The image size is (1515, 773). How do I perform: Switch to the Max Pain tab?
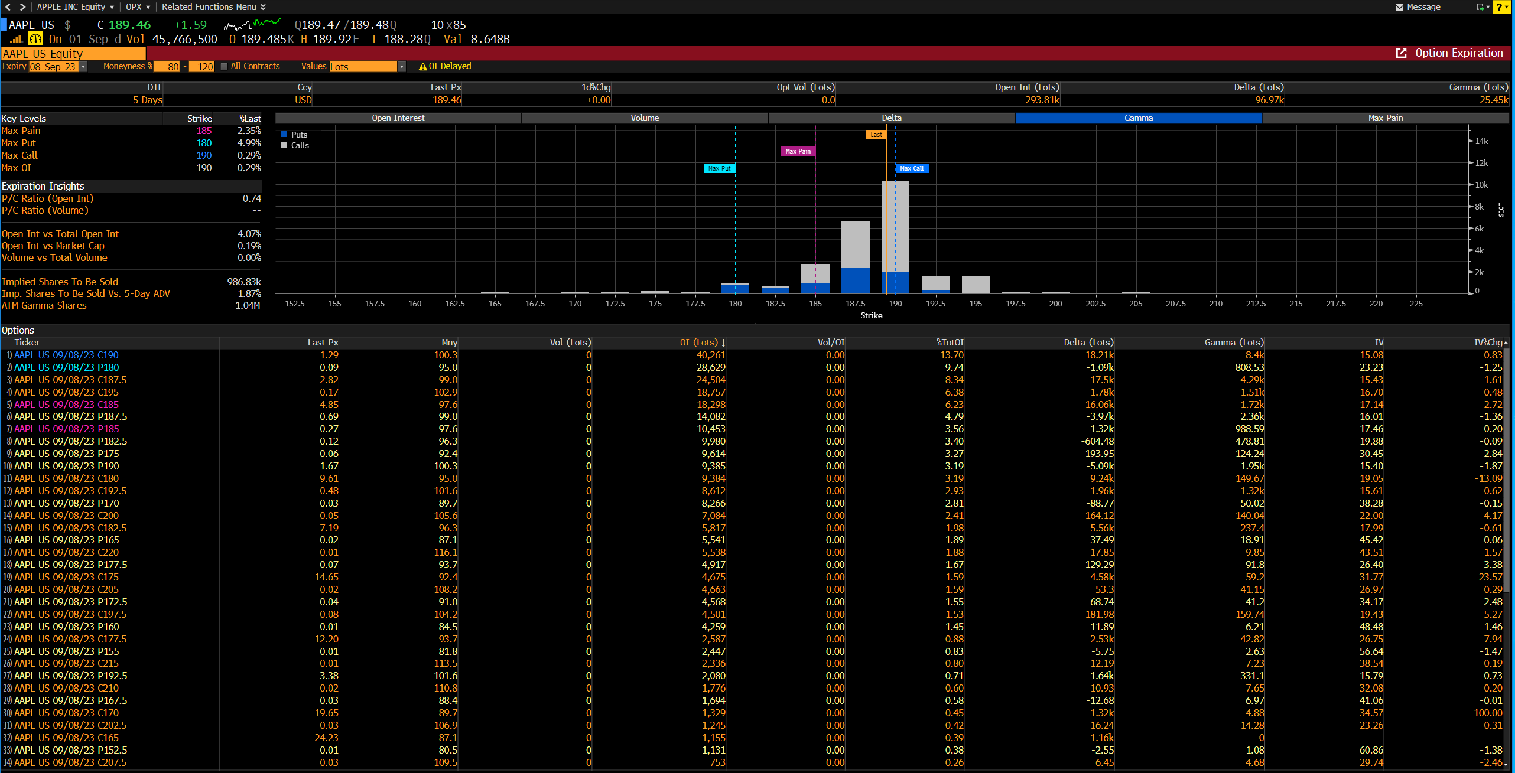[x=1385, y=118]
